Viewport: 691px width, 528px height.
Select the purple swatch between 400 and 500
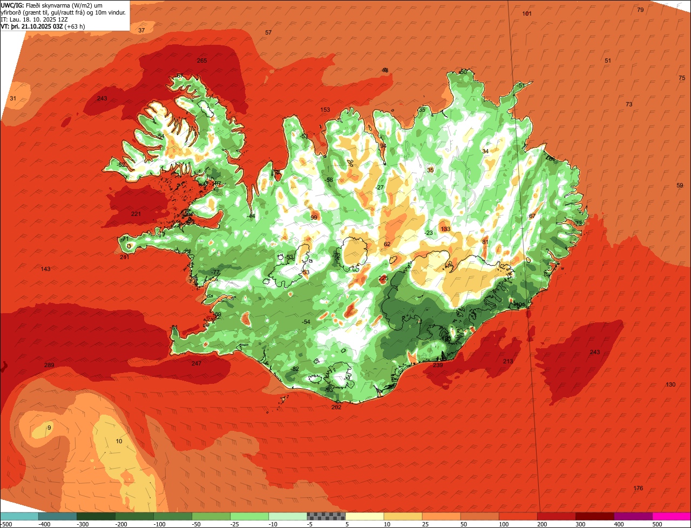click(633, 516)
